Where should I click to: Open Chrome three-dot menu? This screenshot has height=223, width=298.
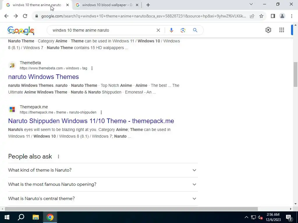(292, 16)
